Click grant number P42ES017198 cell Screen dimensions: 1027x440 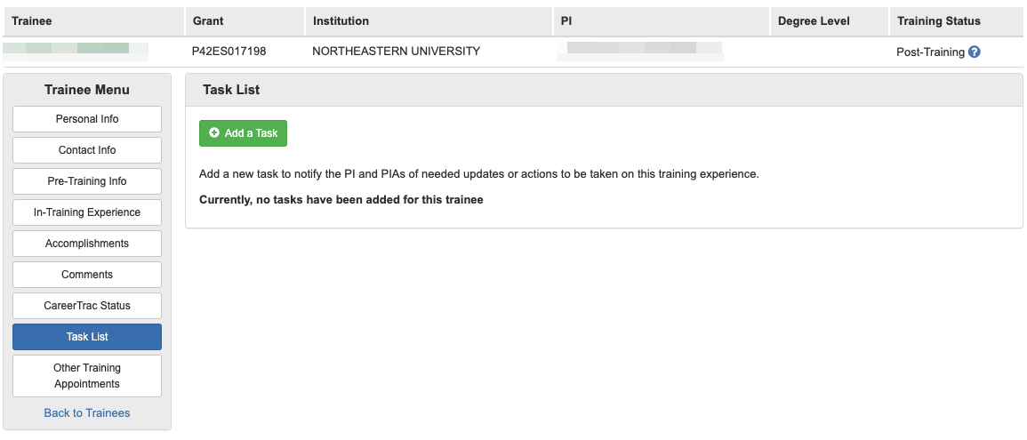pyautogui.click(x=229, y=52)
